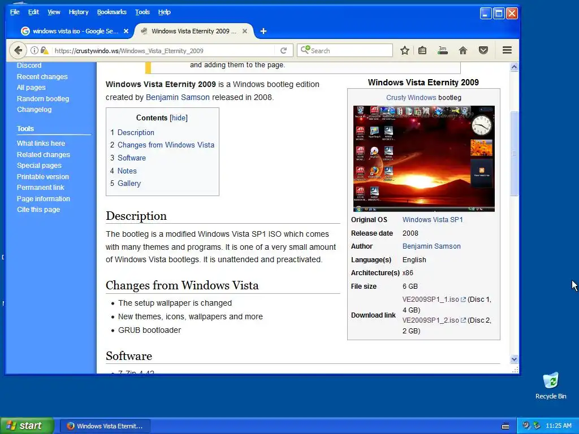Open the site info icon in the address bar
Screen dimensions: 579x434
click(34, 50)
